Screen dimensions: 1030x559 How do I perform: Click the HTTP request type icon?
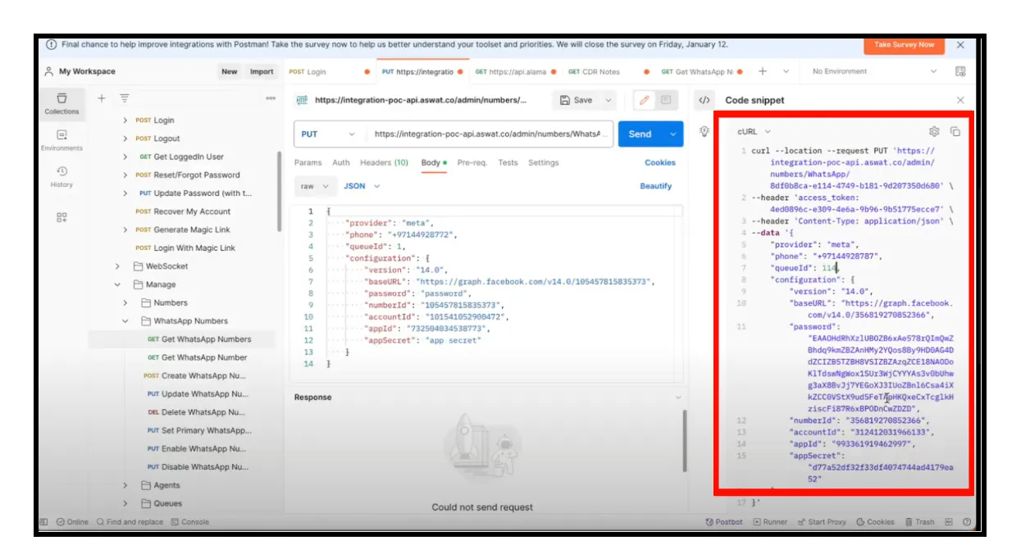(x=302, y=100)
